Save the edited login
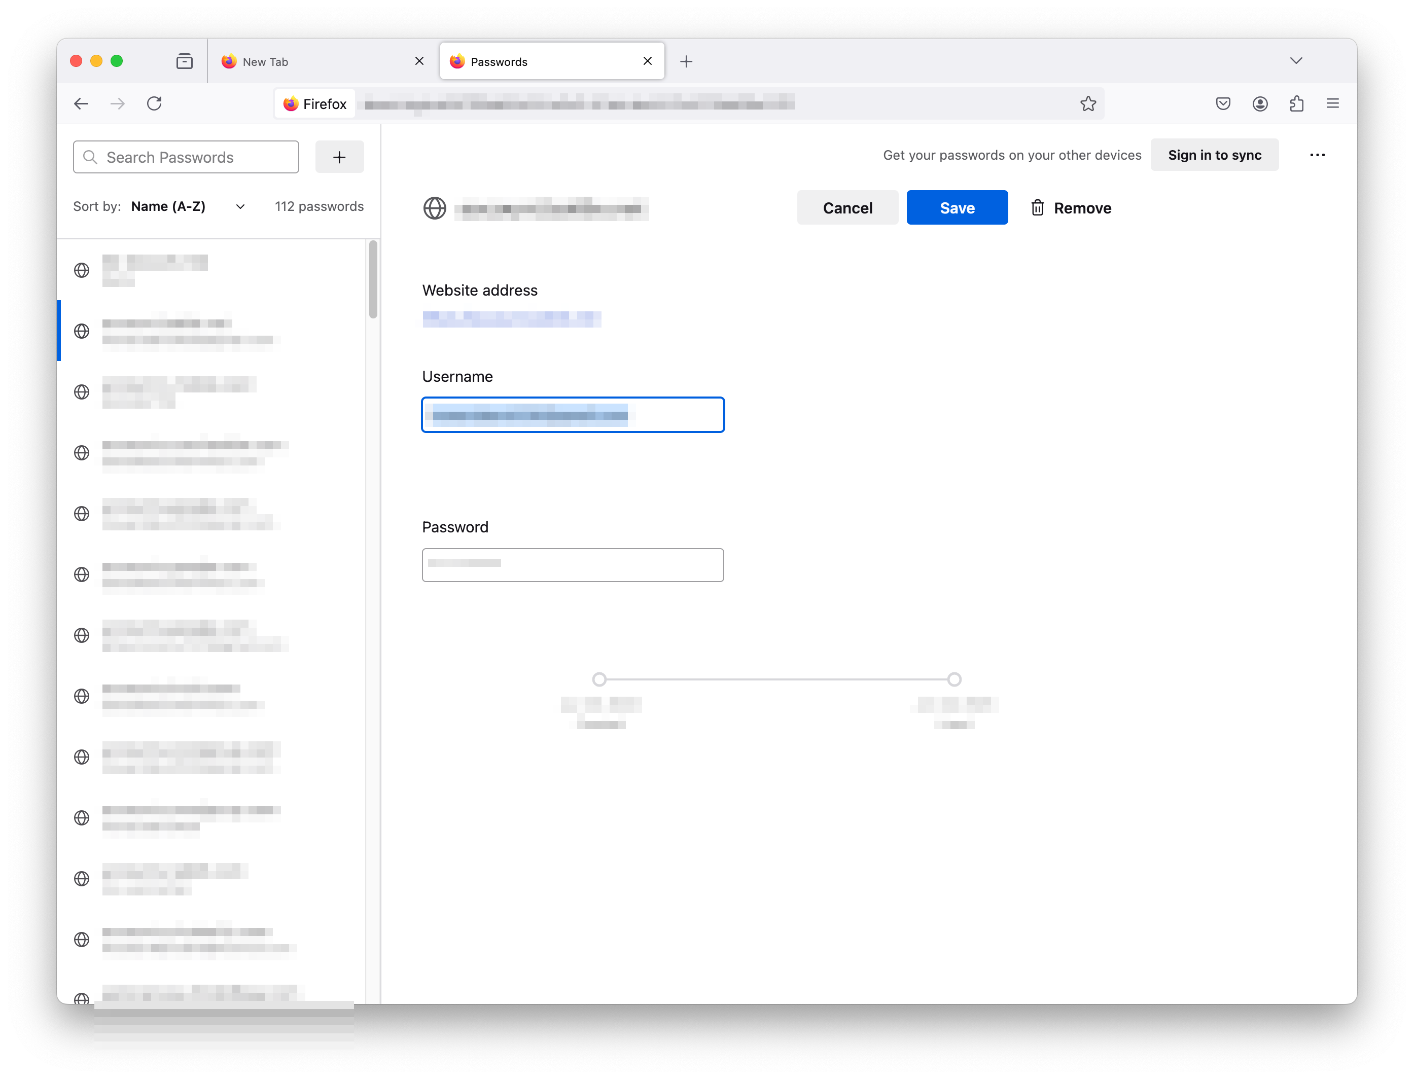 [957, 207]
